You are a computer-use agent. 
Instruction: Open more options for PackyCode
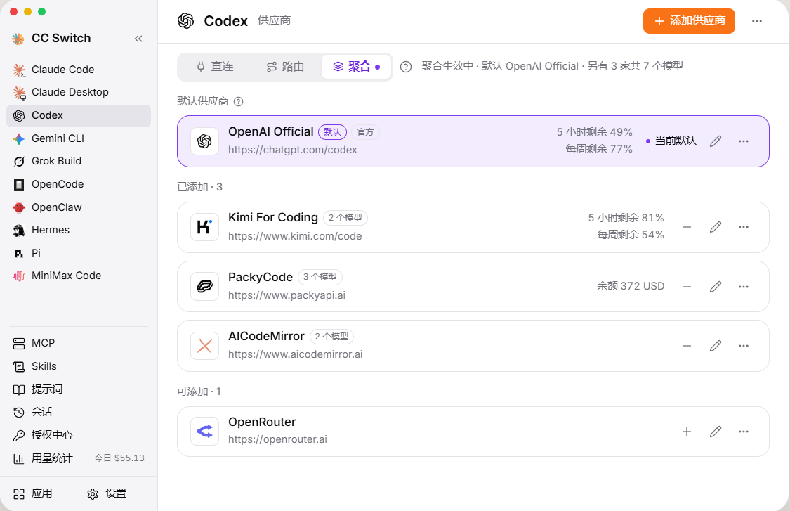(x=744, y=287)
